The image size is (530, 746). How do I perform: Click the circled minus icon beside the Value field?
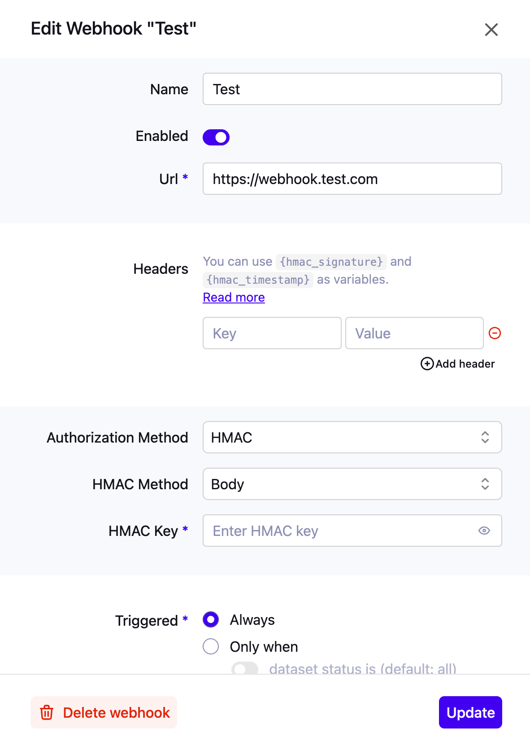coord(494,333)
